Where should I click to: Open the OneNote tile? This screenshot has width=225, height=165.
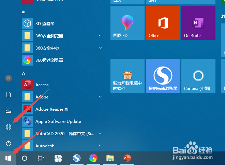pyautogui.click(x=198, y=23)
